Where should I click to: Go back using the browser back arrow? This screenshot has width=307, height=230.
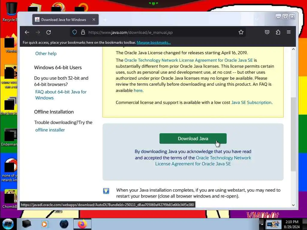tap(27, 32)
